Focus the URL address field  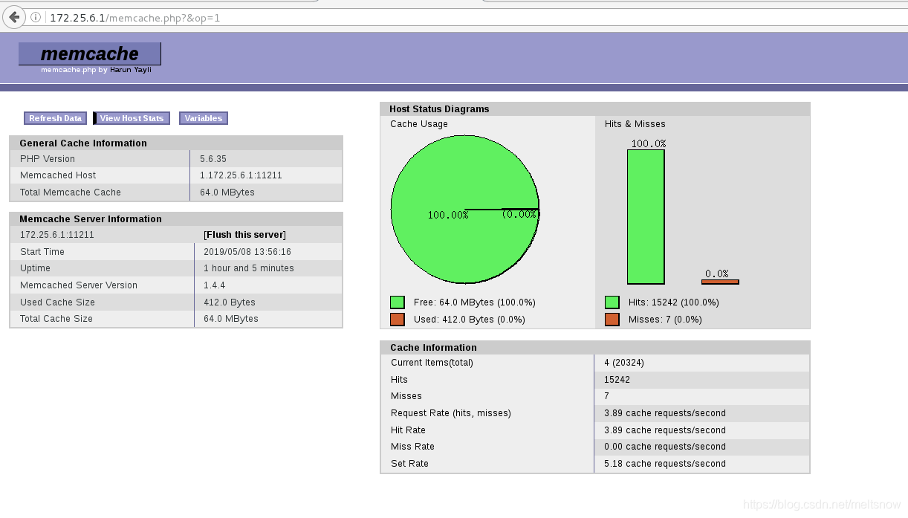click(476, 17)
